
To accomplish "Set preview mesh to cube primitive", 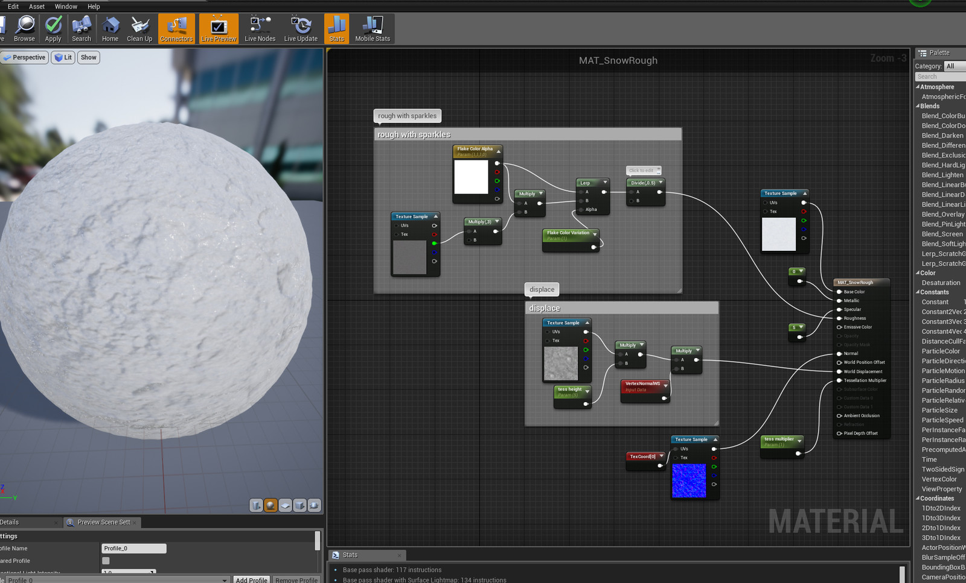I will click(300, 505).
